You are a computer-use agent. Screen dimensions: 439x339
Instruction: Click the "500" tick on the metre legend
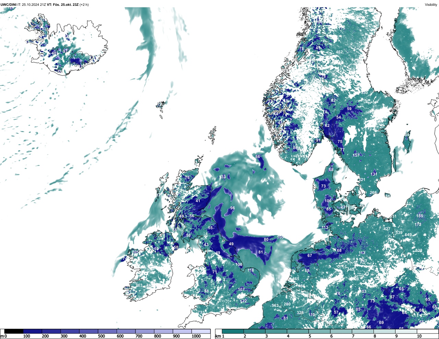pos(101,336)
